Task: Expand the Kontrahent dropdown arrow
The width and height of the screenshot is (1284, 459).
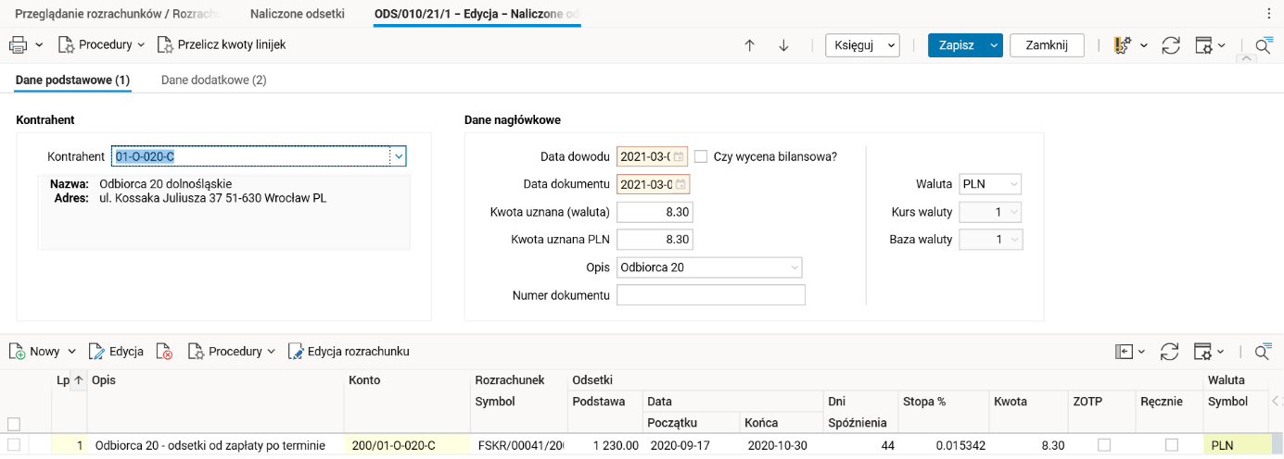Action: tap(399, 156)
